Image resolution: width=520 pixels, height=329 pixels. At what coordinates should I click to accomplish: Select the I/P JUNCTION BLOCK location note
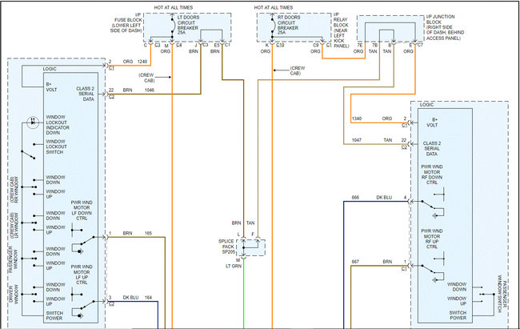coord(445,27)
